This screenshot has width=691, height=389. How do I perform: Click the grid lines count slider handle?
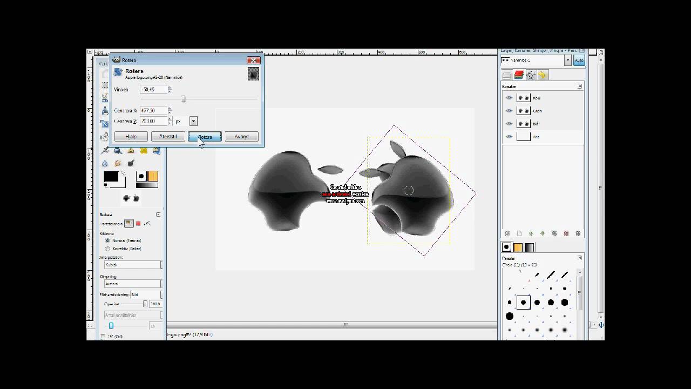pyautogui.click(x=111, y=326)
